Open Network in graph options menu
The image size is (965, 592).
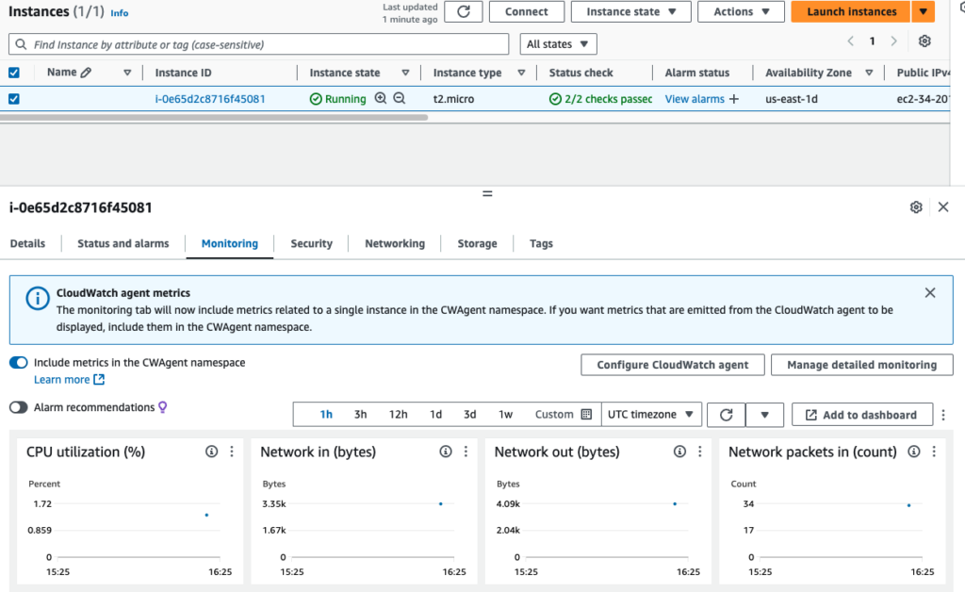(466, 452)
